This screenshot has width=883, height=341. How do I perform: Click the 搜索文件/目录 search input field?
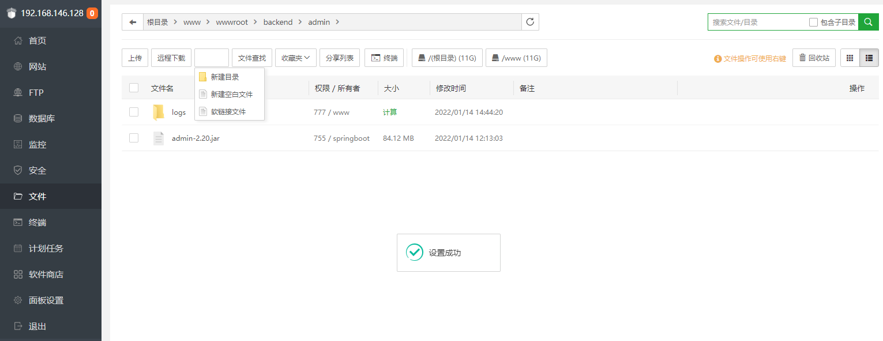point(757,23)
